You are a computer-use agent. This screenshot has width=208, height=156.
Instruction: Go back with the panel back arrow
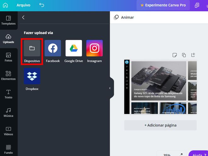23,17
